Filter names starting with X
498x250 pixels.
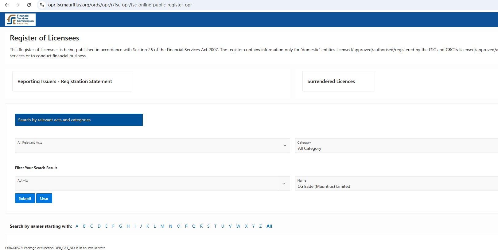click(246, 226)
